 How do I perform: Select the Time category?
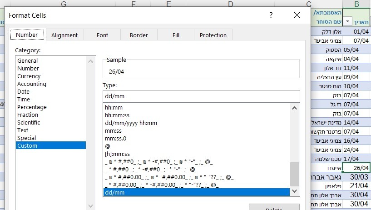click(51, 100)
